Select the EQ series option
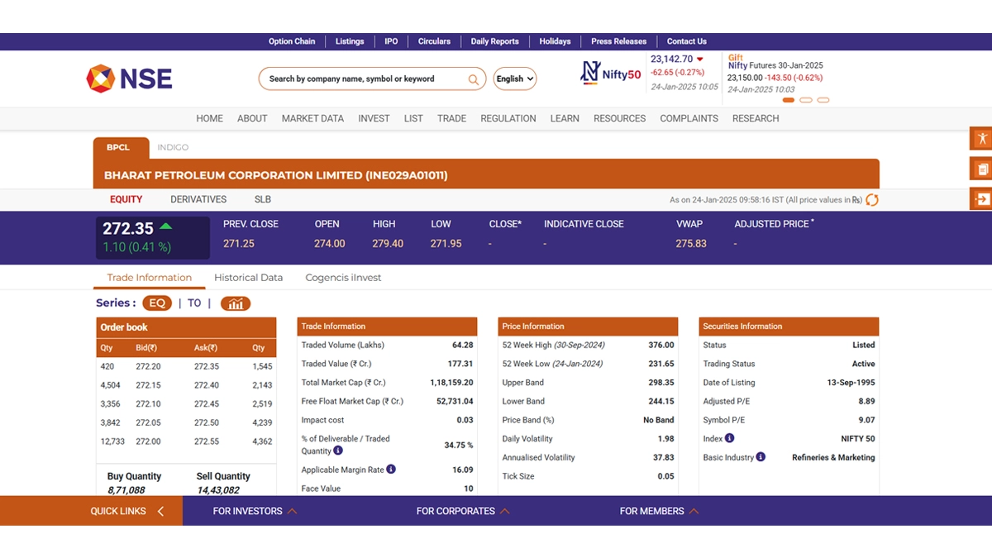 point(157,303)
